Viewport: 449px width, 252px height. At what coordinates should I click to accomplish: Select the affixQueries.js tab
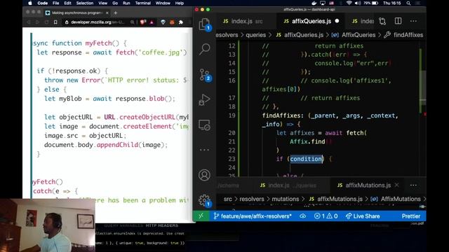click(311, 21)
